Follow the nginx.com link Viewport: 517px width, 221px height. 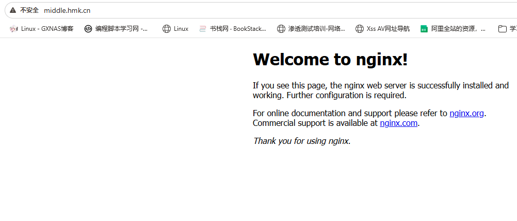(x=399, y=123)
